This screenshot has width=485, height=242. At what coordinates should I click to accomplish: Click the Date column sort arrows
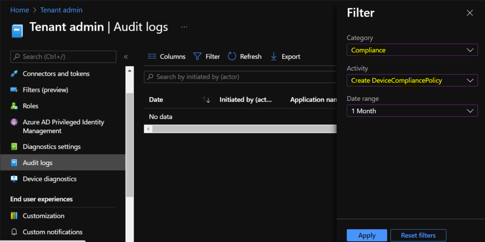coord(206,99)
